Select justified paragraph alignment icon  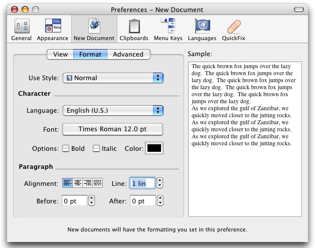(97, 183)
